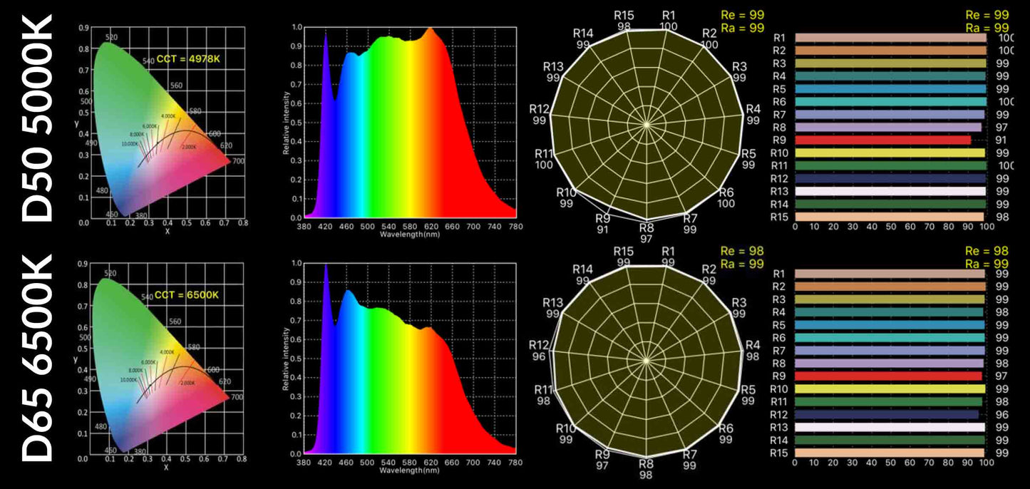
Task: Click the white R13 bar in top bar chart
Action: click(x=890, y=192)
